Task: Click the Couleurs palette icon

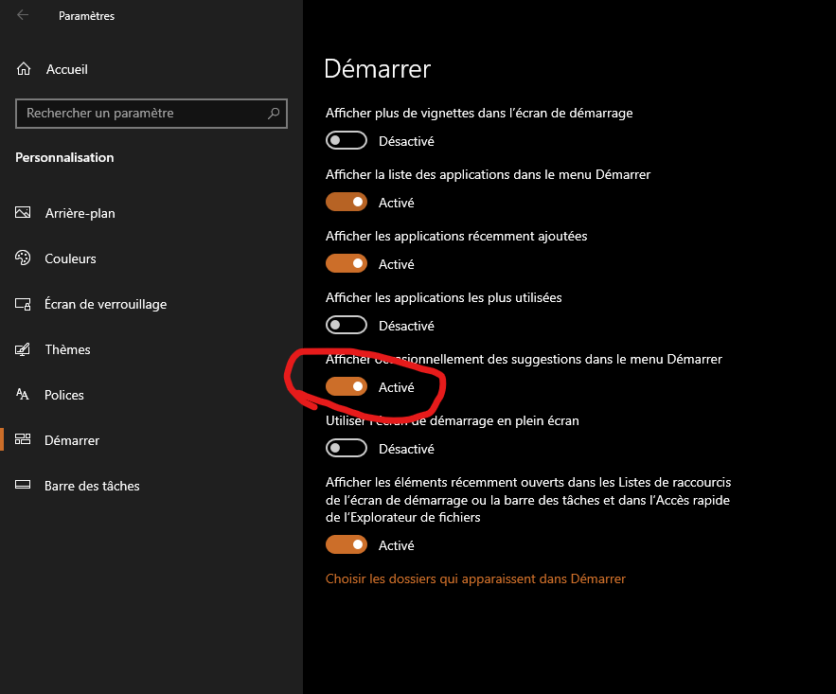Action: pyautogui.click(x=24, y=258)
